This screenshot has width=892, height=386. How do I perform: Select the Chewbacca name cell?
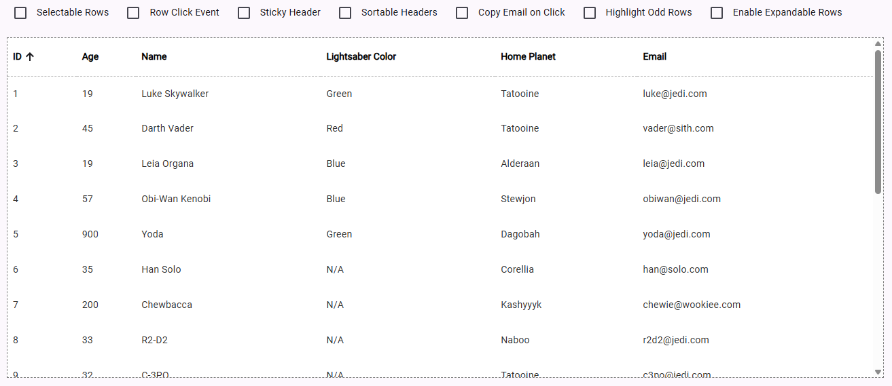(166, 305)
